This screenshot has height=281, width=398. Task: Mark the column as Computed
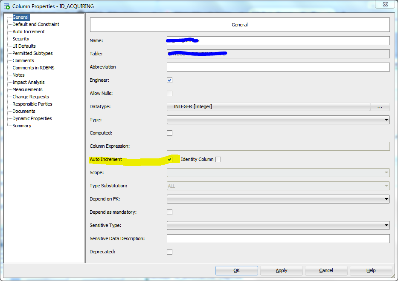pos(169,133)
